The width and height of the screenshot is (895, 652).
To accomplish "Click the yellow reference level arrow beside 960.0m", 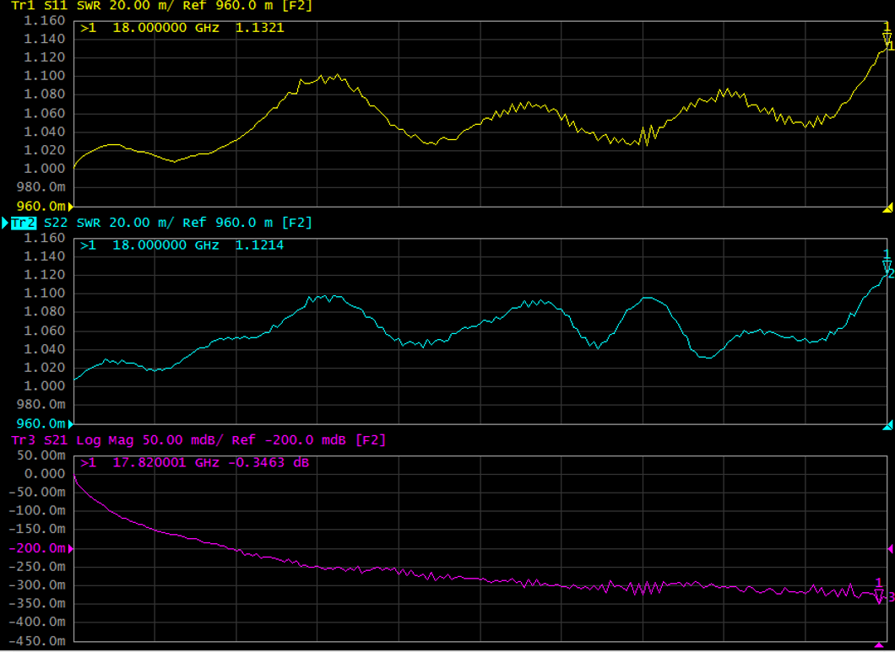I will [70, 206].
